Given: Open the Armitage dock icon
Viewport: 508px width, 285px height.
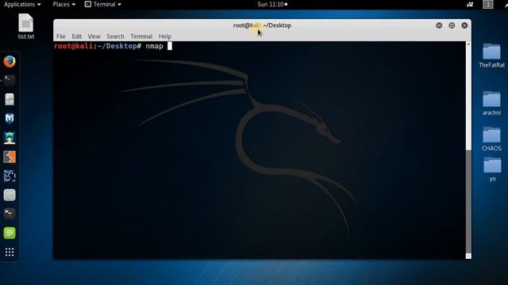Looking at the screenshot, I should point(10,138).
